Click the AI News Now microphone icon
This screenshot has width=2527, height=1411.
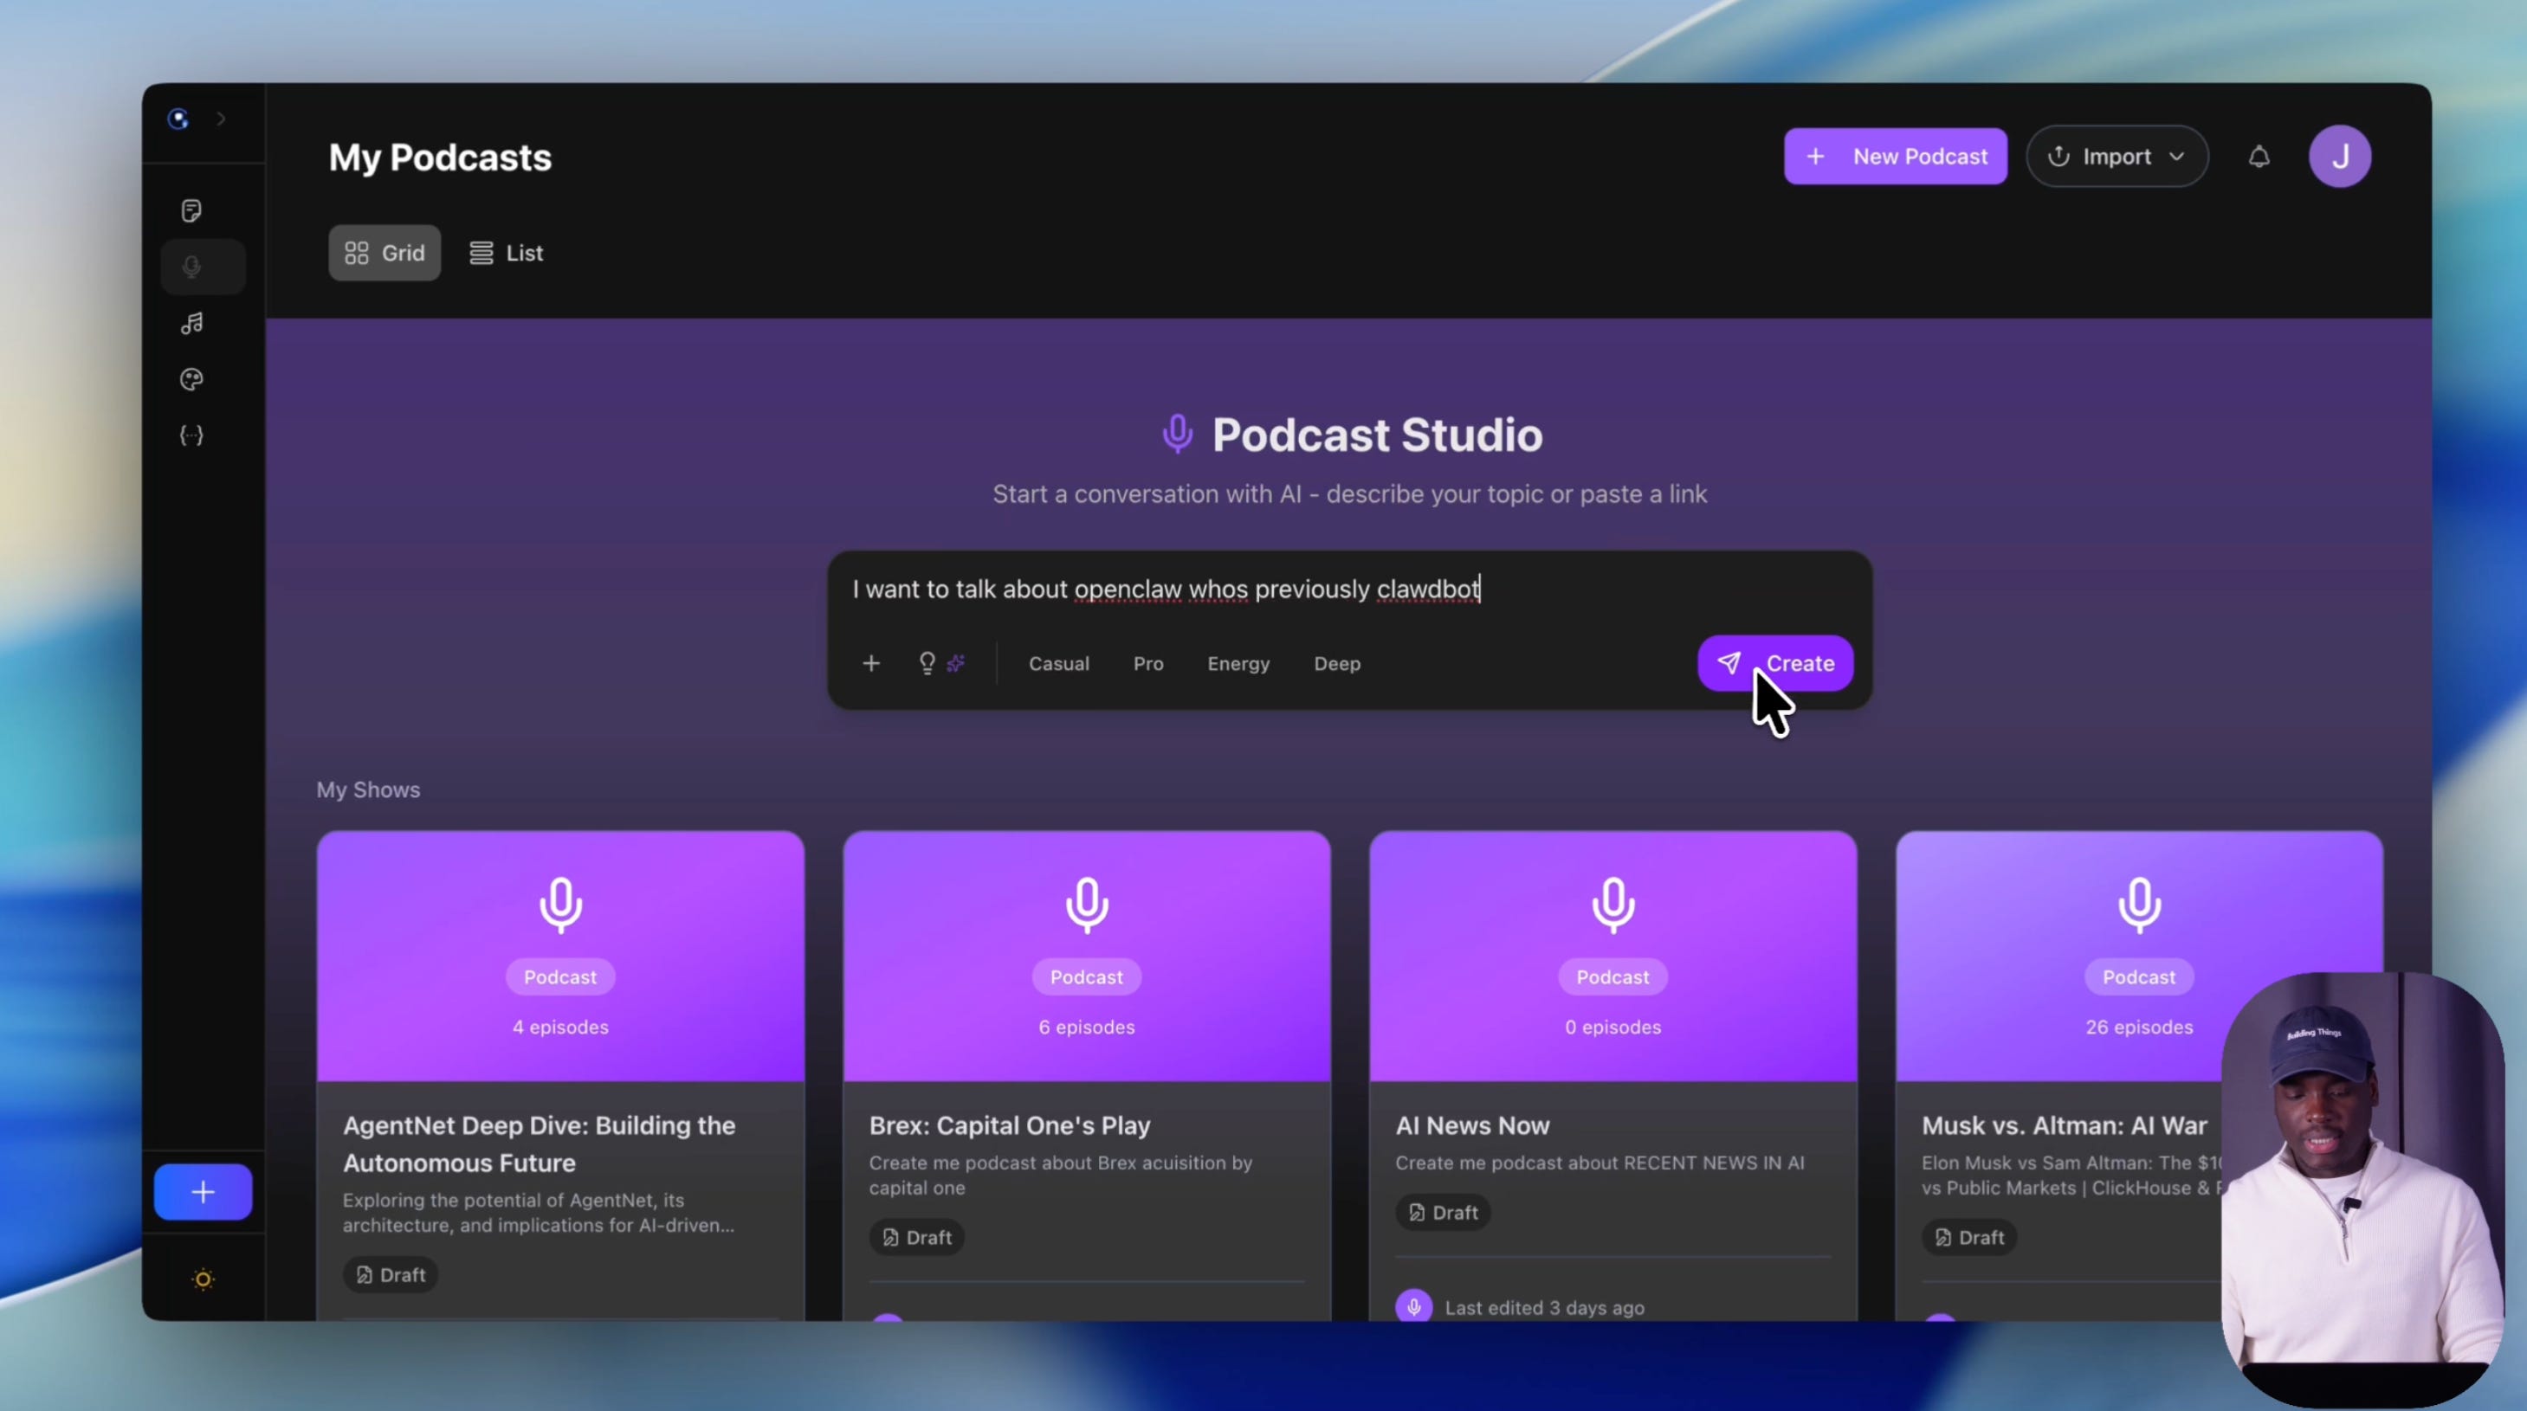click(1612, 904)
